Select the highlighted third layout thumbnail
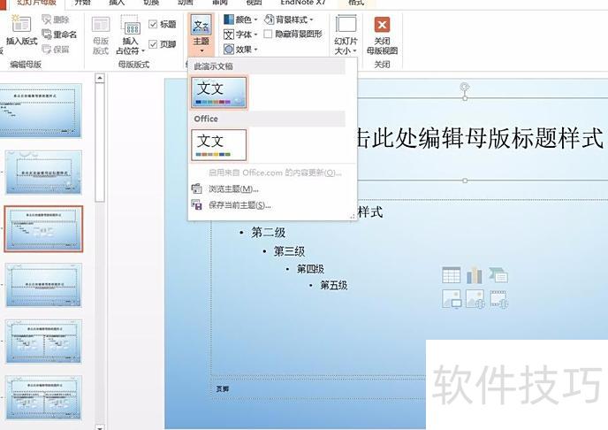Image resolution: width=608 pixels, height=430 pixels. pos(43,229)
